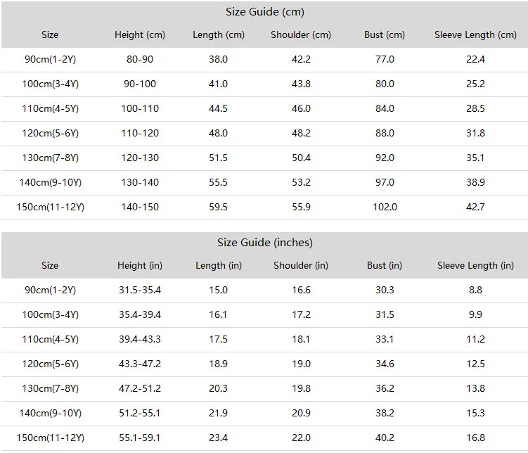The width and height of the screenshot is (528, 453).
Task: Click the 80-90 height cell
Action: (x=140, y=59)
